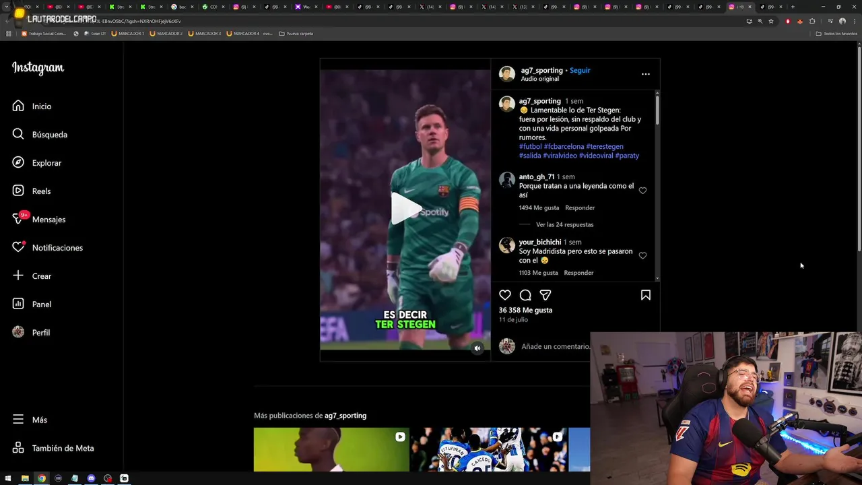The image size is (862, 485).
Task: Toggle the video sound speaker icon
Action: [x=477, y=348]
